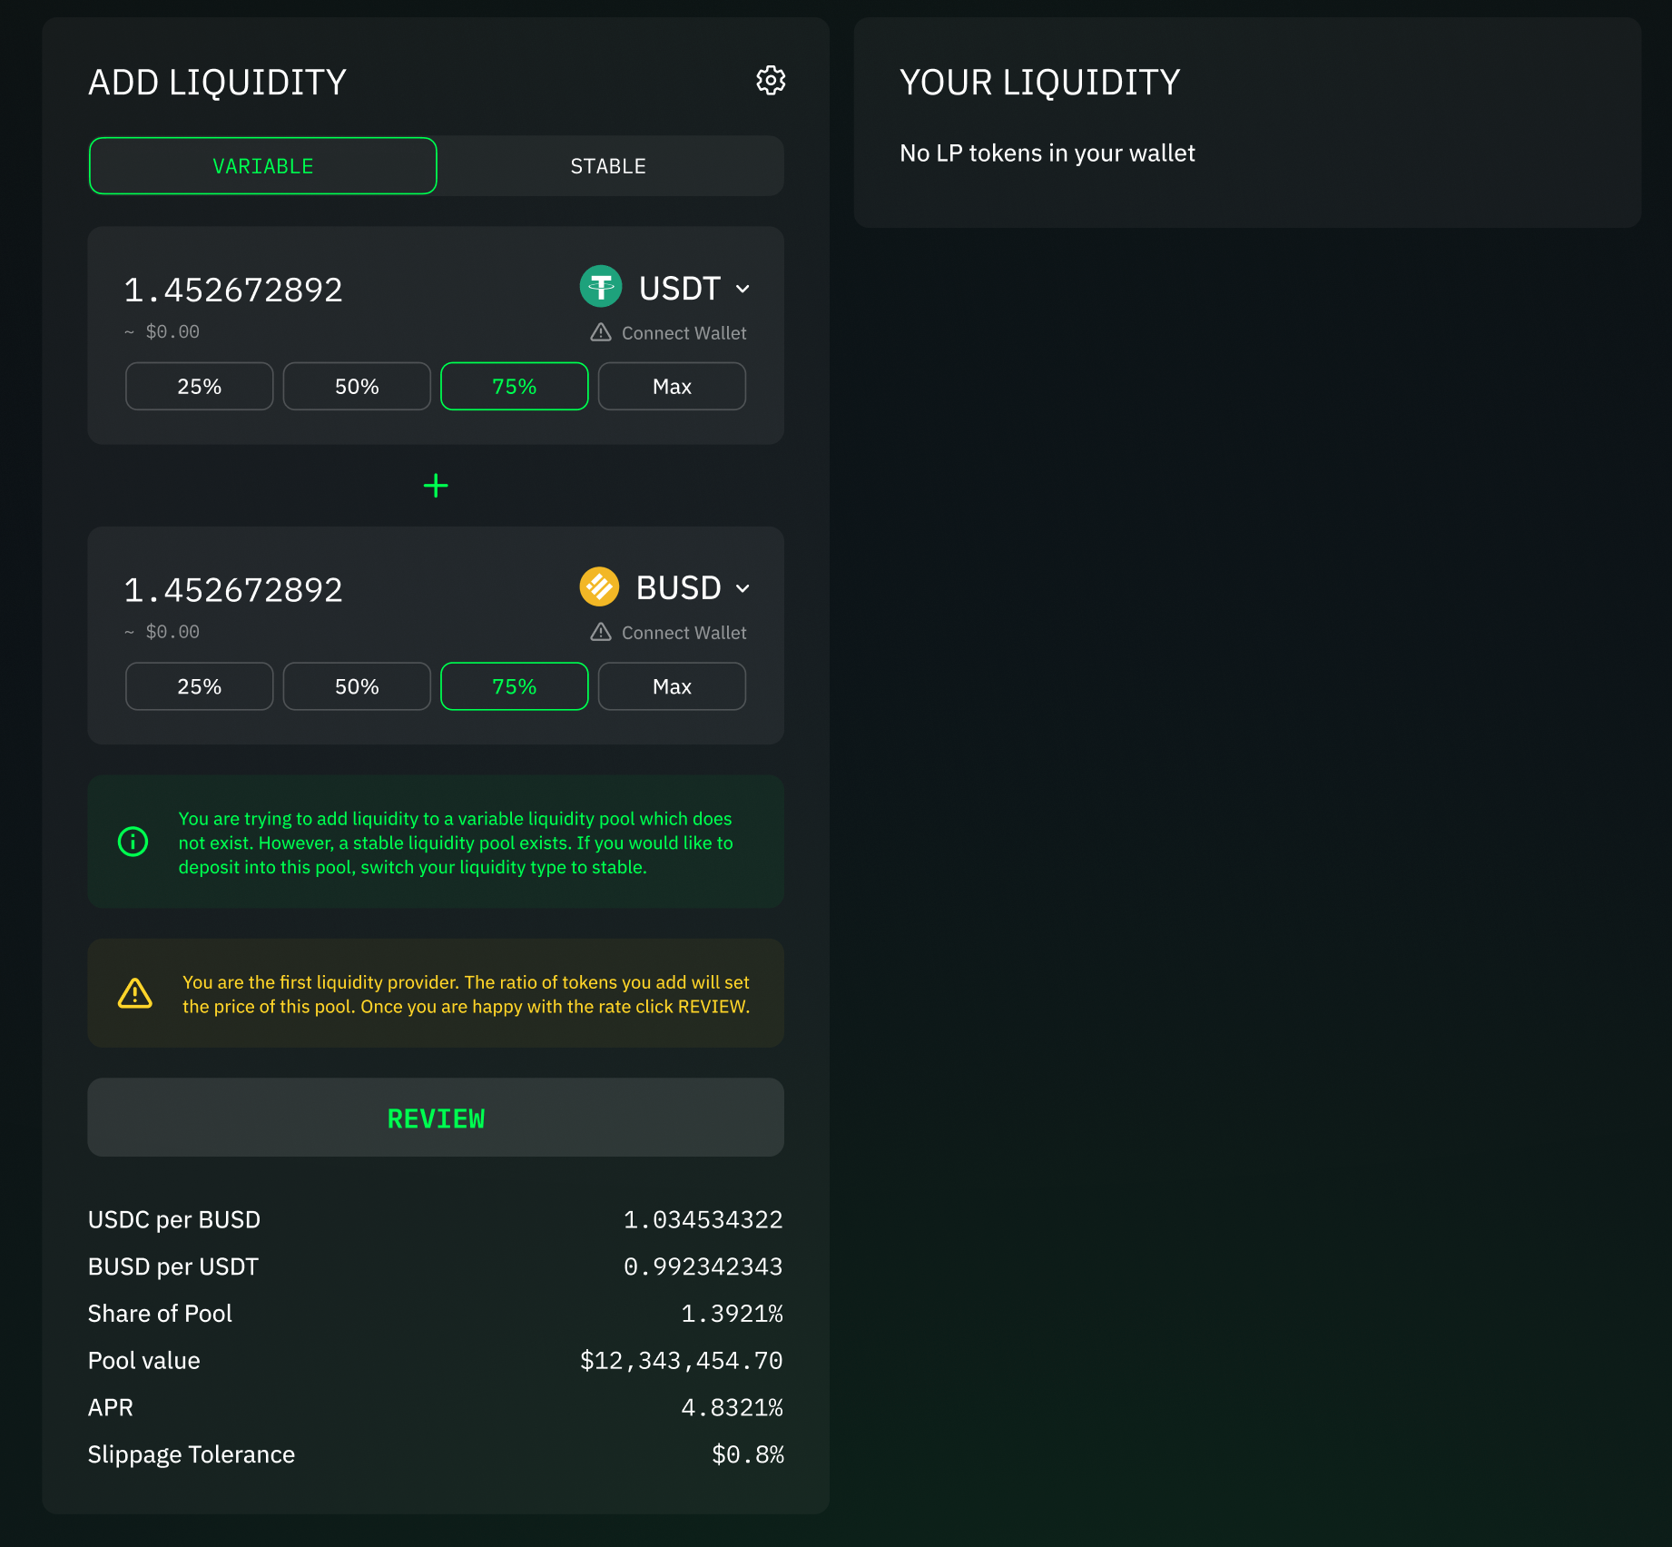Click the USDT Tether token logo
The height and width of the screenshot is (1547, 1672).
pyautogui.click(x=600, y=287)
